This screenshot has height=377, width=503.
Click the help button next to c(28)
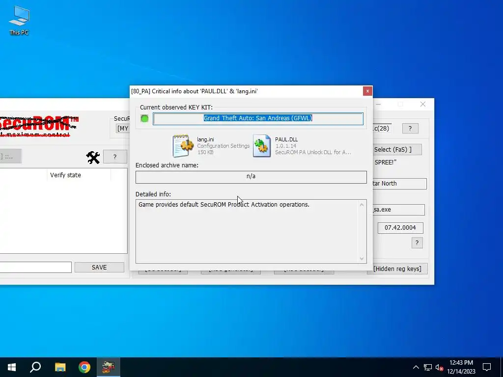click(x=410, y=128)
